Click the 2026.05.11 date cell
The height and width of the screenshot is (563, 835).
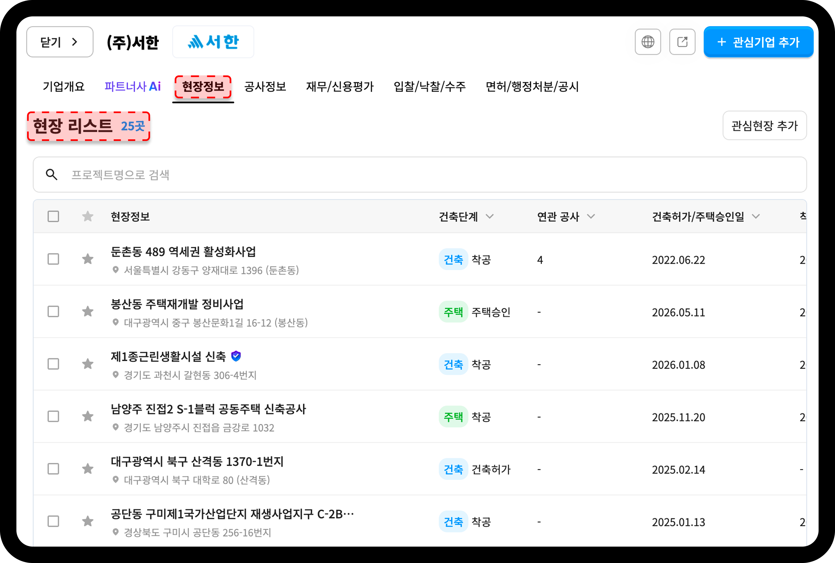click(678, 312)
